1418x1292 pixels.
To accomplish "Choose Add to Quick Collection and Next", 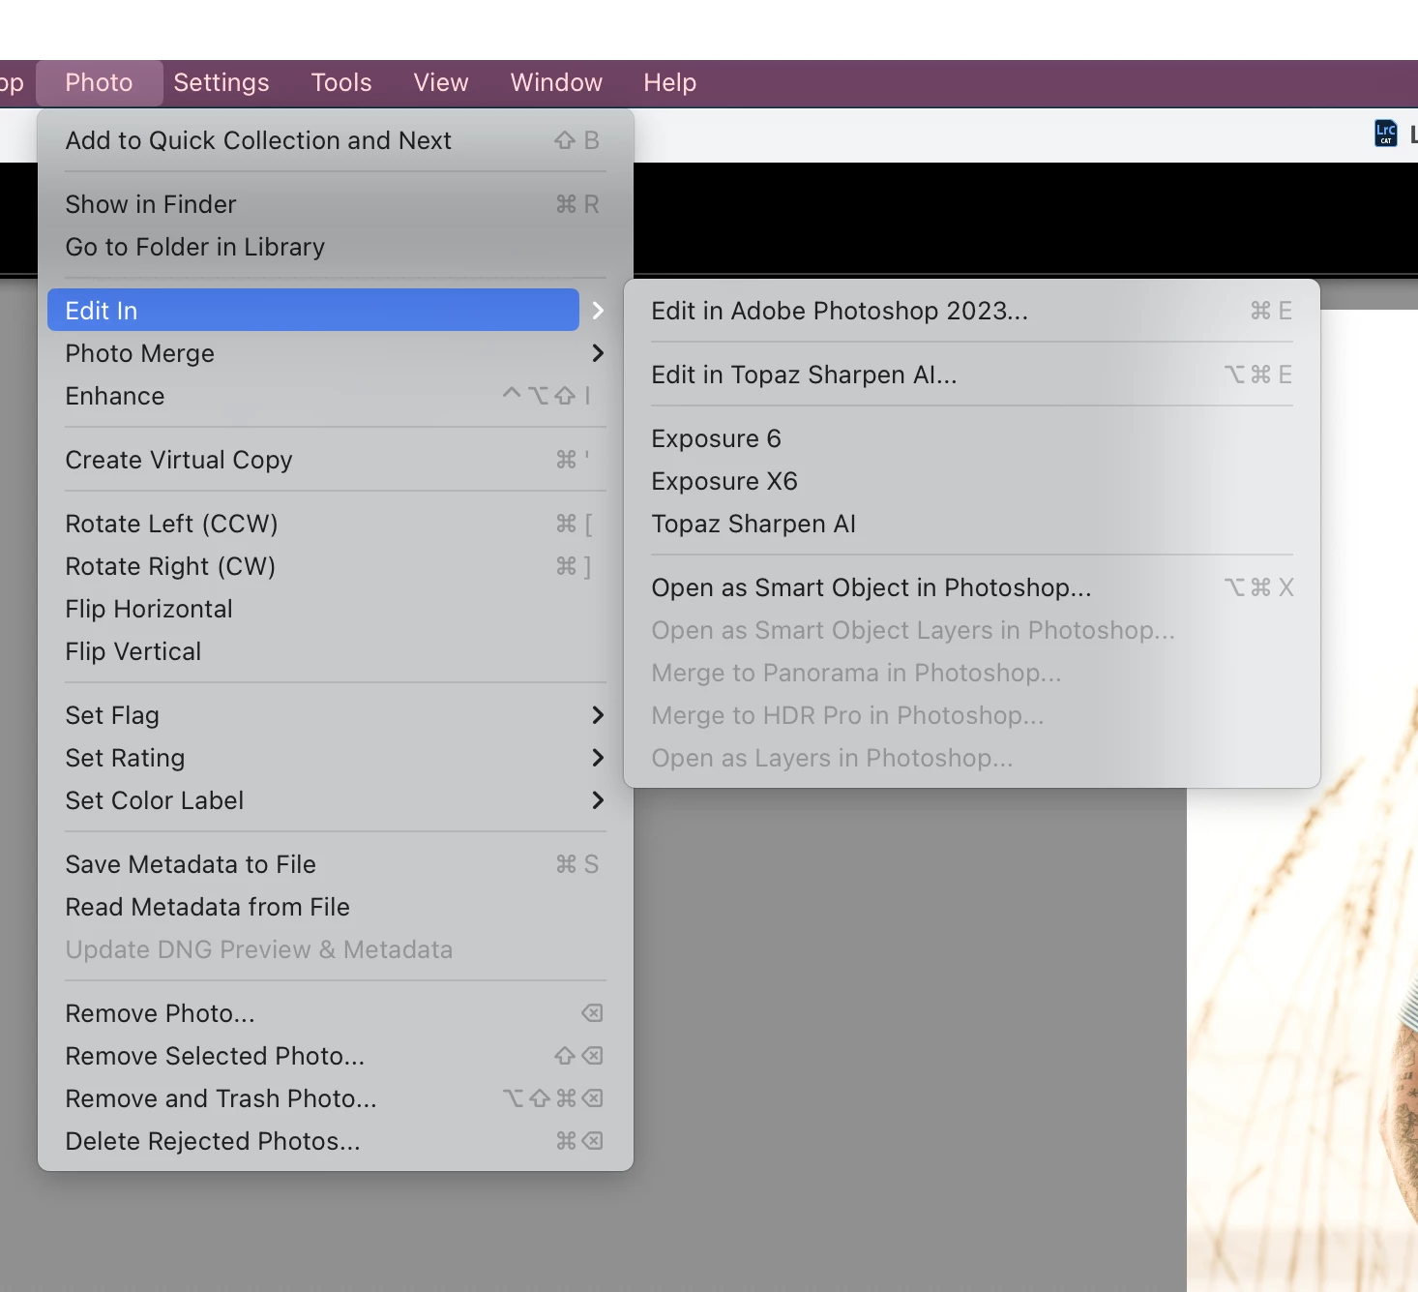I will (335, 140).
